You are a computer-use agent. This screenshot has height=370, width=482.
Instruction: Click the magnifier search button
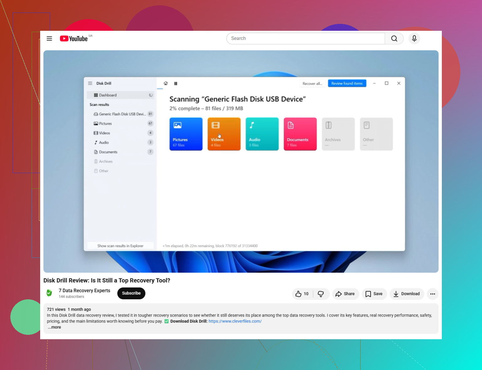pos(394,38)
